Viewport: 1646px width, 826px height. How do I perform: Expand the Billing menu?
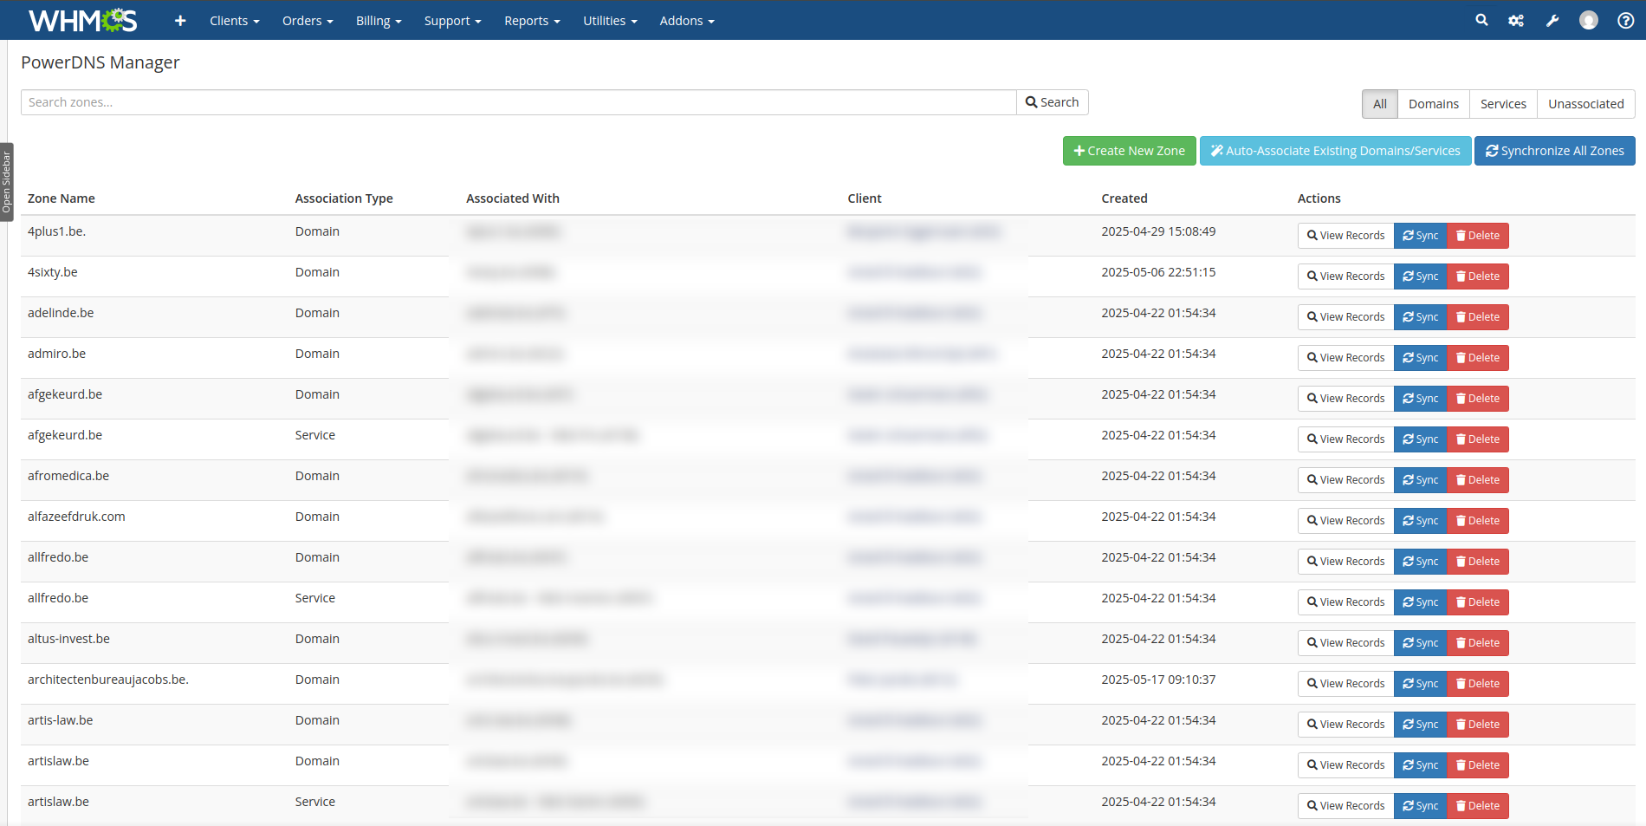(x=379, y=21)
